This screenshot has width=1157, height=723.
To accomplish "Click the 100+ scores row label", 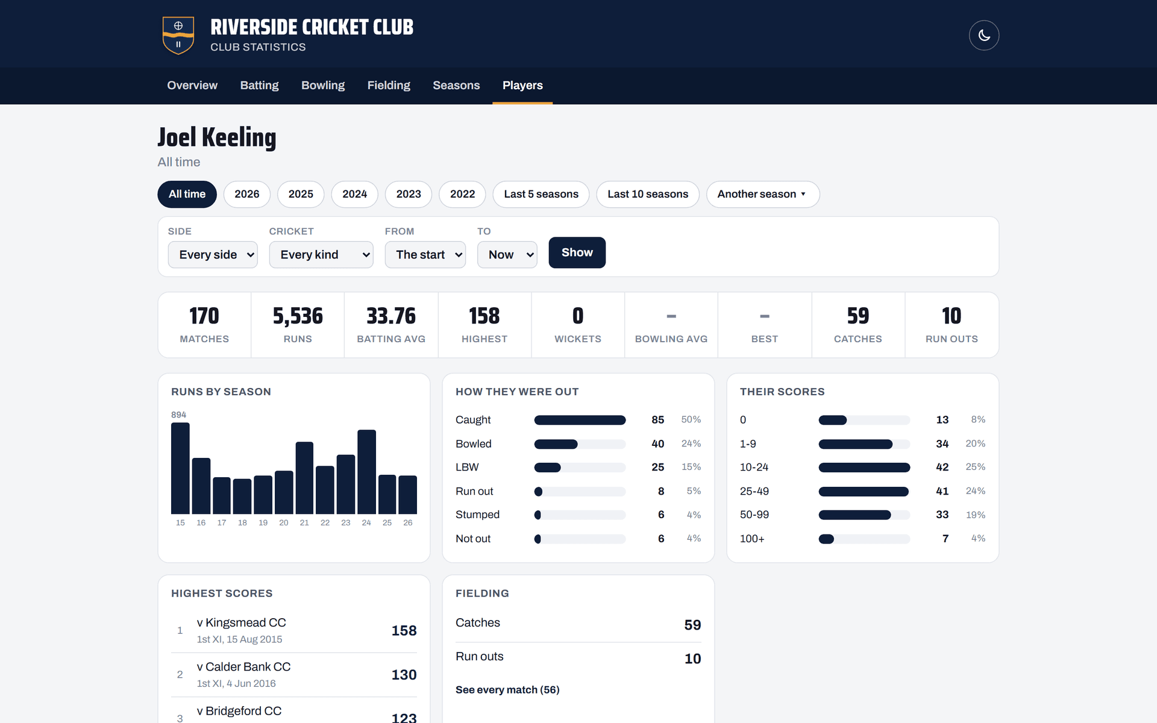I will (752, 539).
